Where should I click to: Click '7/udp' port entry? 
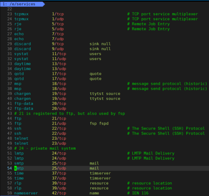(58, 39)
